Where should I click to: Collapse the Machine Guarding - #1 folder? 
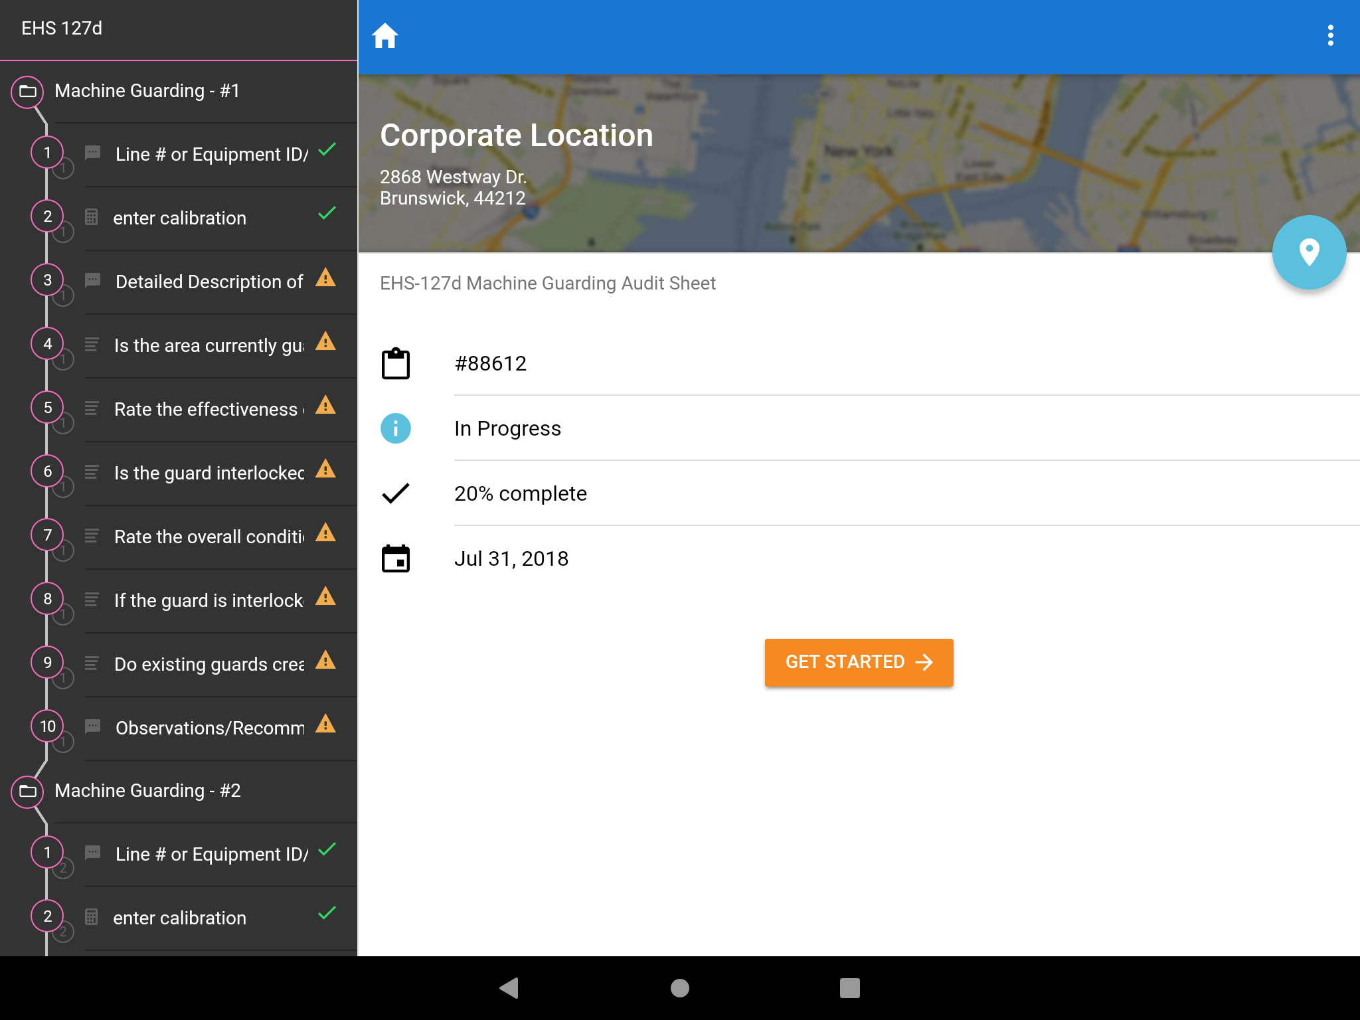(27, 91)
